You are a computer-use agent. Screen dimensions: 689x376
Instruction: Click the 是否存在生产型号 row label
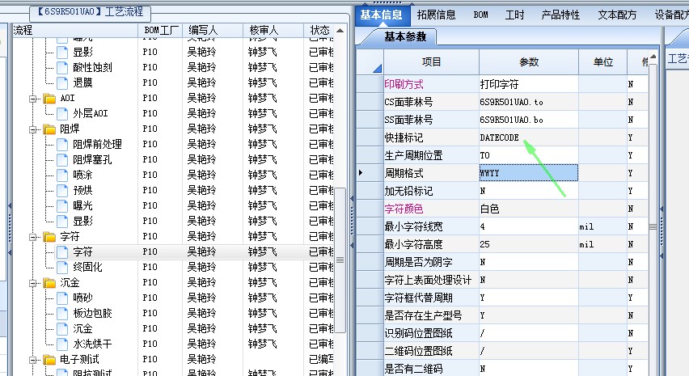click(x=423, y=315)
